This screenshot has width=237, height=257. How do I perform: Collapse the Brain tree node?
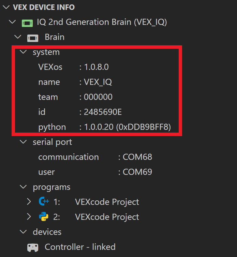point(18,37)
